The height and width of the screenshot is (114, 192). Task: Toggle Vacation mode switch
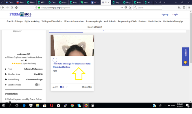click(37, 85)
